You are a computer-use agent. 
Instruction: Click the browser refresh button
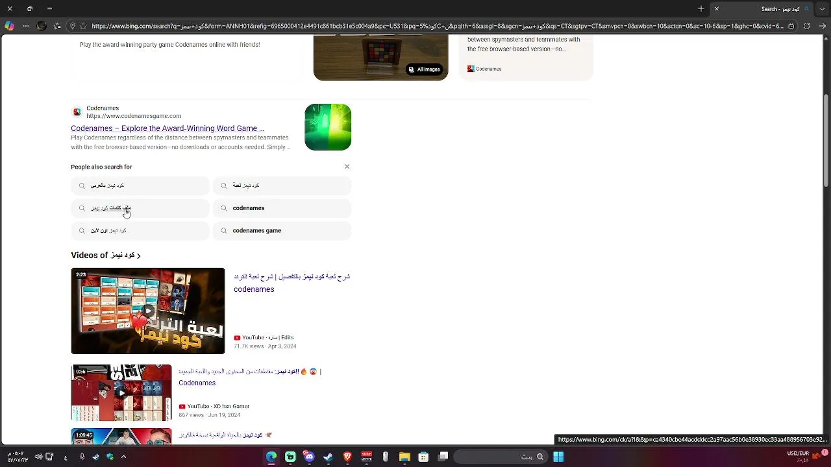(806, 26)
